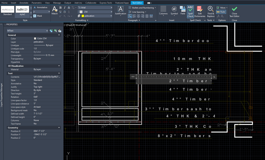The width and height of the screenshot is (265, 160).
Task: Toggle the Ruler option
Action: (x=221, y=12)
